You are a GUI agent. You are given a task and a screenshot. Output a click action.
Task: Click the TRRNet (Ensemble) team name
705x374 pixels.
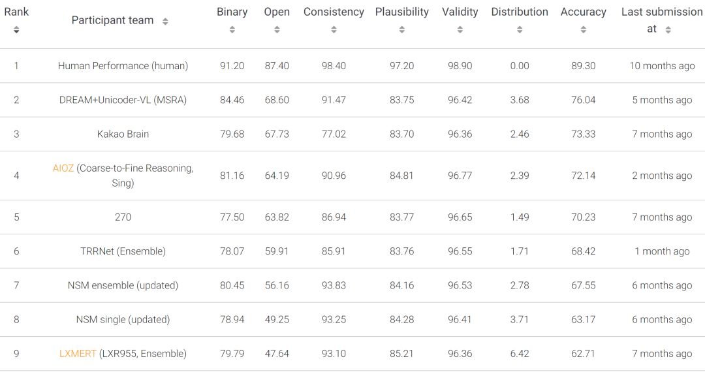[123, 251]
